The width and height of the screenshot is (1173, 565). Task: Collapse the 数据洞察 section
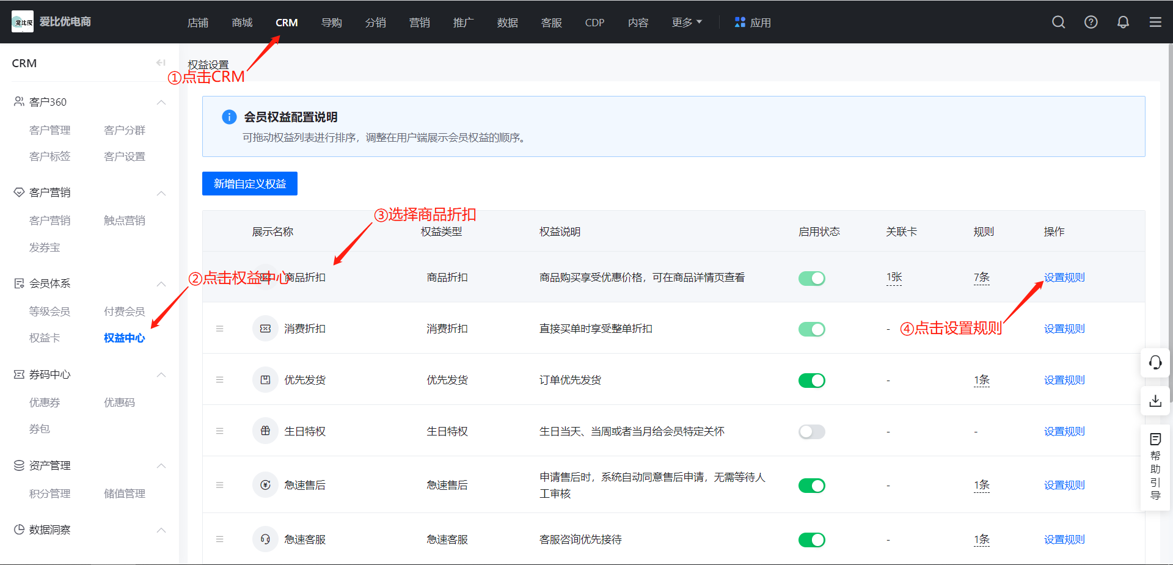pos(161,530)
